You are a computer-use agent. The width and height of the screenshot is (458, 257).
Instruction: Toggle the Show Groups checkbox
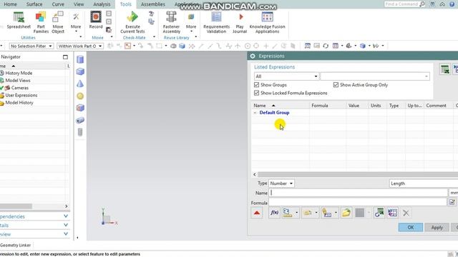click(x=256, y=85)
